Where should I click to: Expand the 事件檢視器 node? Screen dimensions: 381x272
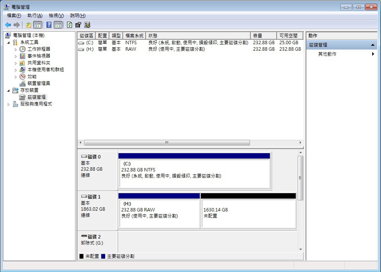click(x=16, y=56)
